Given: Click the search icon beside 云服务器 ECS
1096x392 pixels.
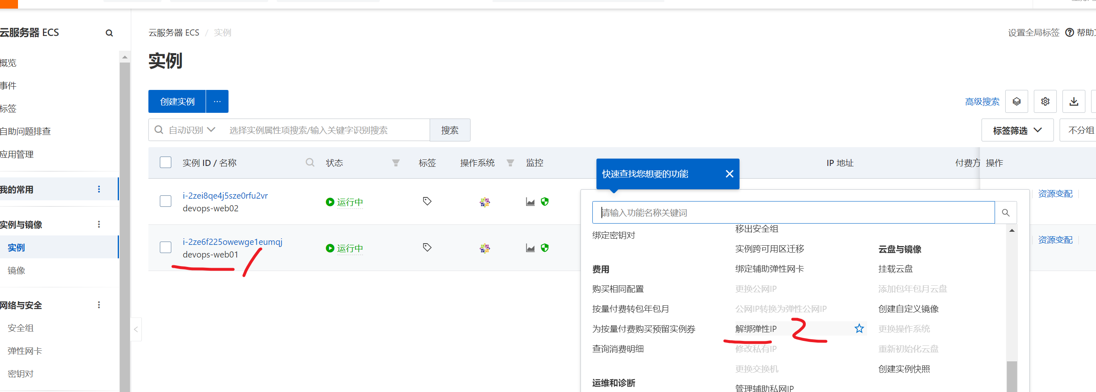Looking at the screenshot, I should 109,33.
